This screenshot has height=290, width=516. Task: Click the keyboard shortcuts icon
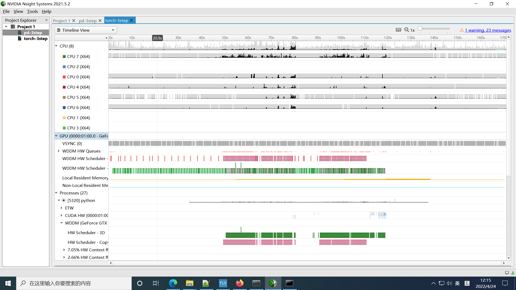(399, 30)
